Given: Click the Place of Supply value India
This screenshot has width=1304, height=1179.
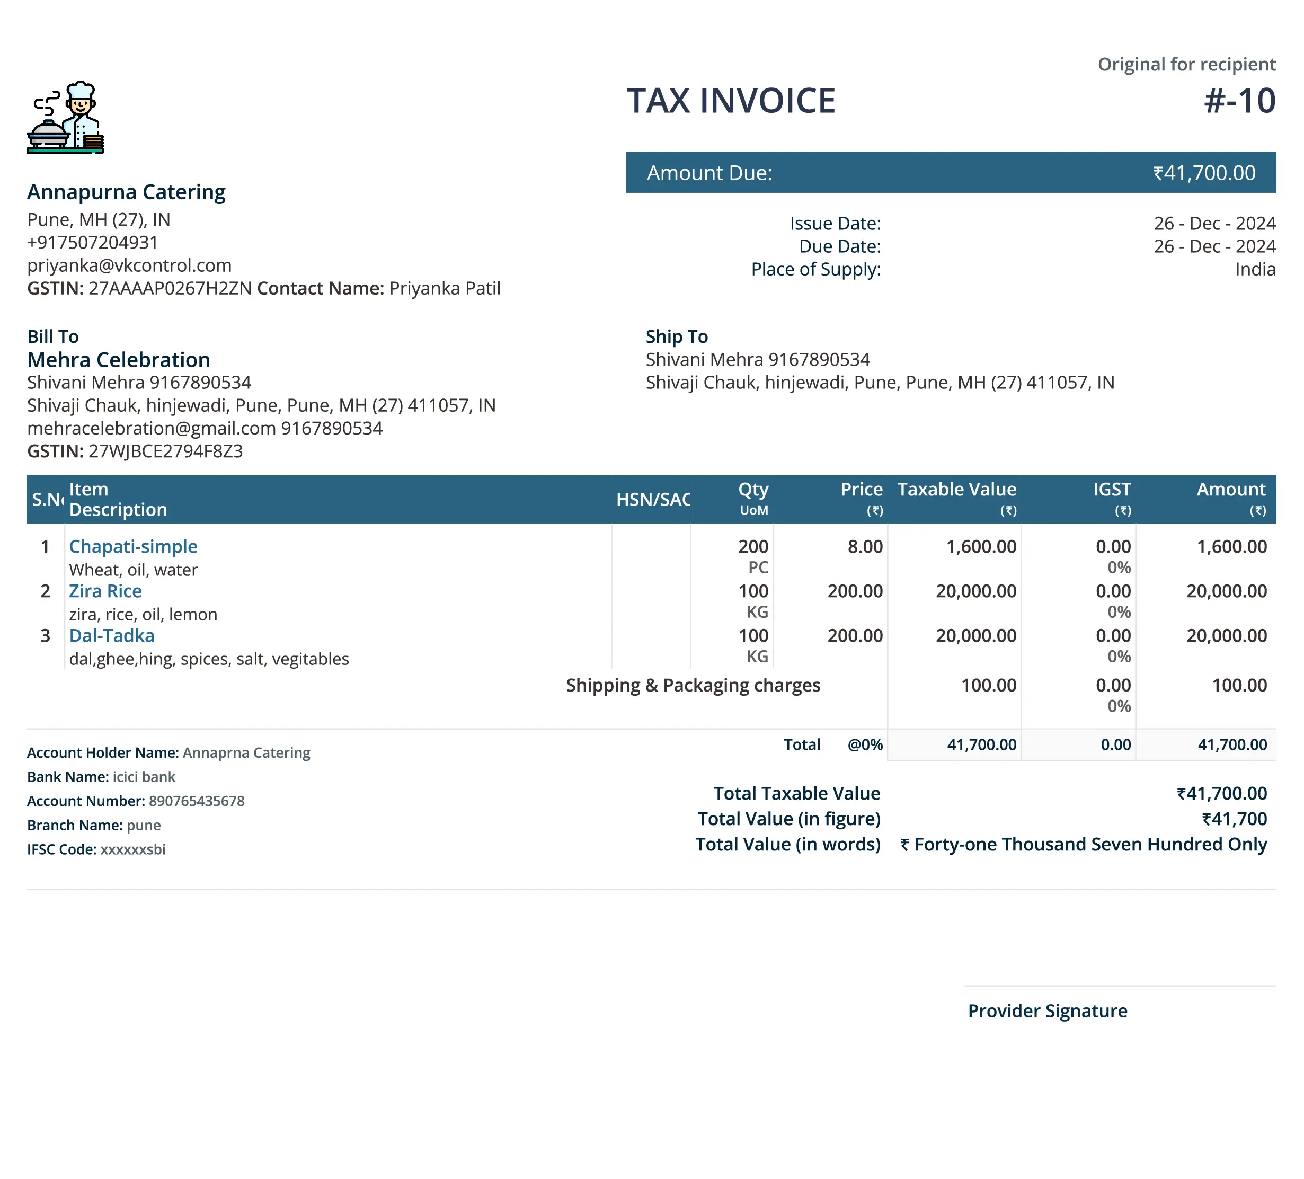Looking at the screenshot, I should (1255, 269).
